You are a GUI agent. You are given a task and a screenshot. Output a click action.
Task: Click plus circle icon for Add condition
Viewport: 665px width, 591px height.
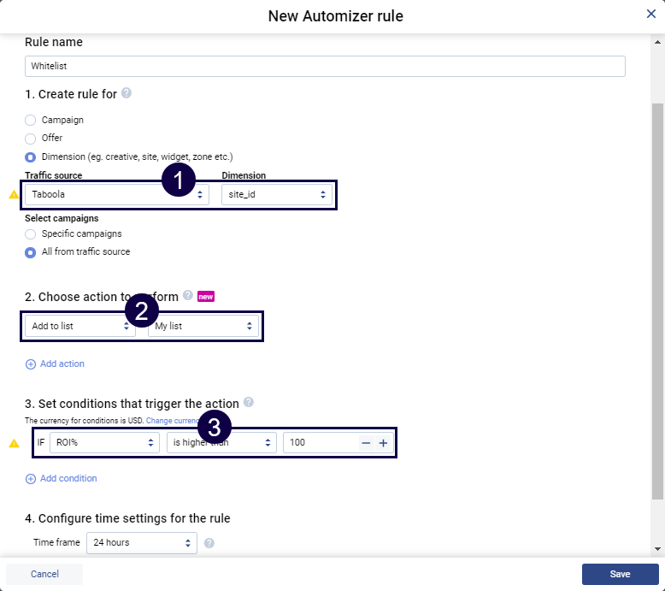31,478
